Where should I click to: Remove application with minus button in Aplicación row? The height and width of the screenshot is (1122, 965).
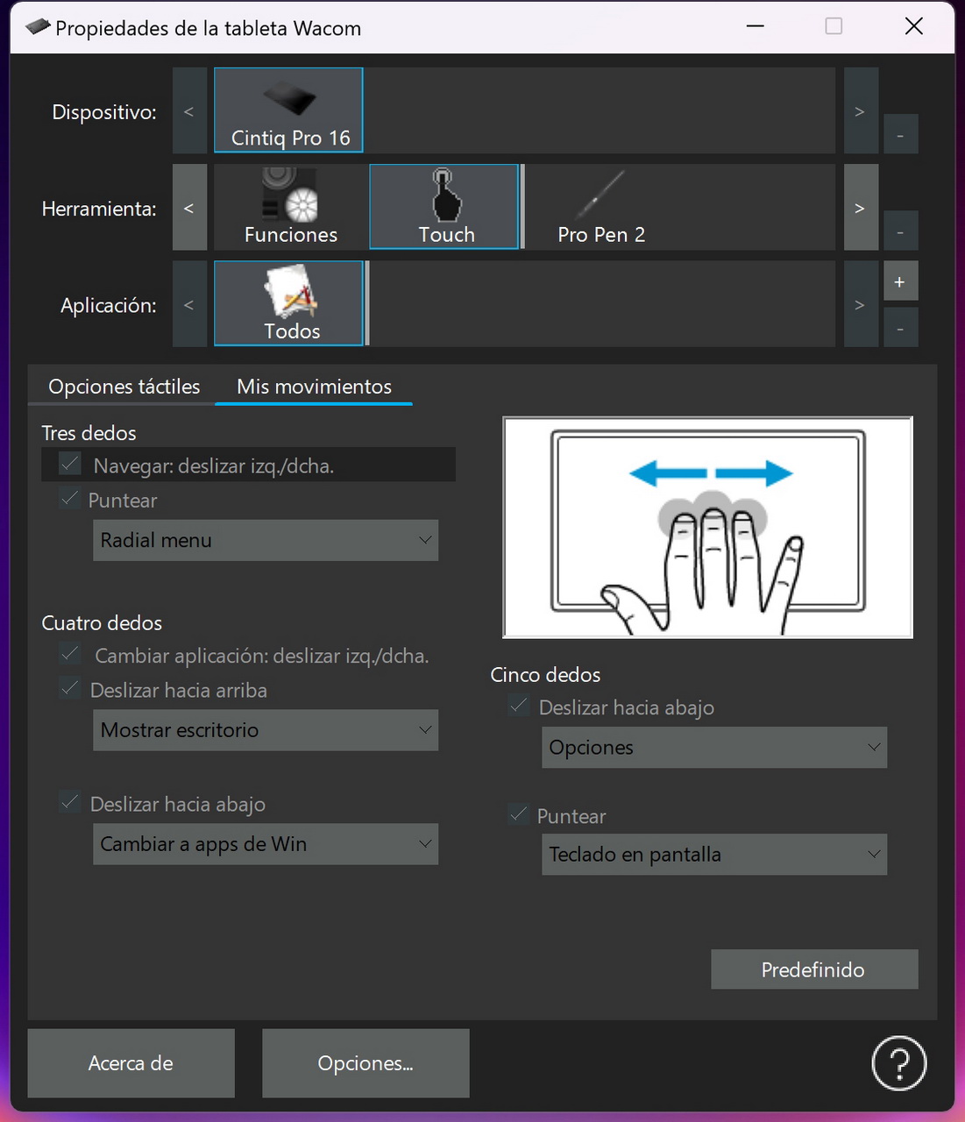[x=900, y=327]
